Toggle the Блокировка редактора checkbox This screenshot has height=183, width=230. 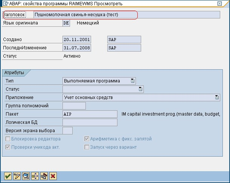[8, 139]
